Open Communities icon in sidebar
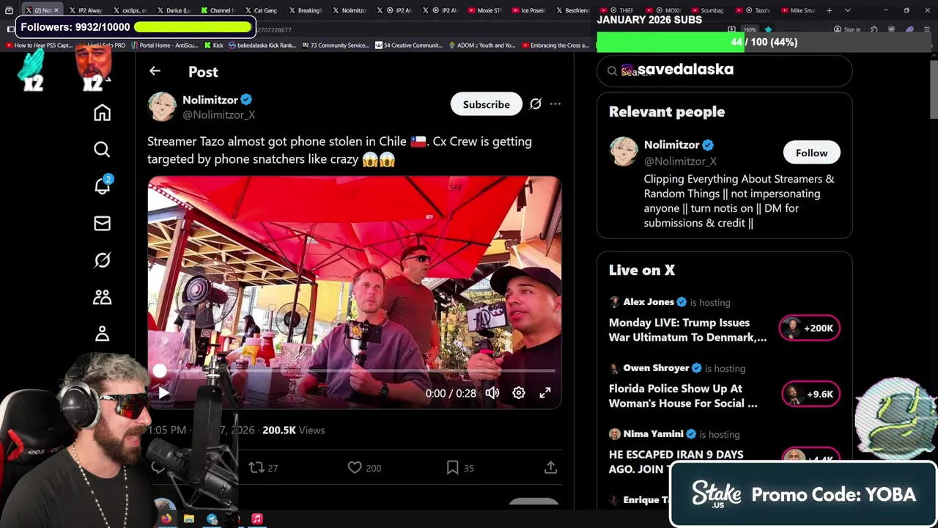Screen dimensions: 938x528 [x=102, y=297]
